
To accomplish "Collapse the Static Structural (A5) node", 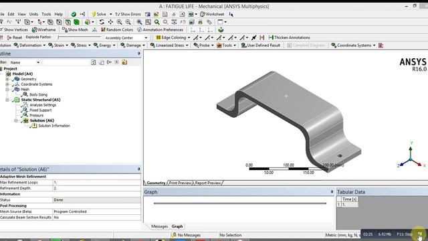I will (7, 100).
